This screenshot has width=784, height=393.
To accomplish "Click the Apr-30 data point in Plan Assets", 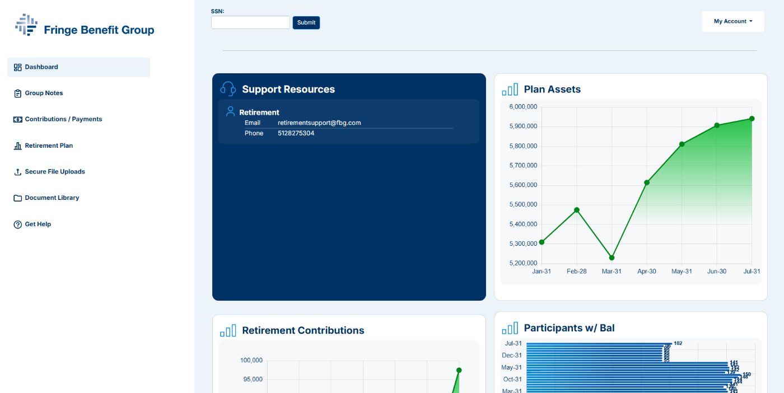I will point(647,183).
